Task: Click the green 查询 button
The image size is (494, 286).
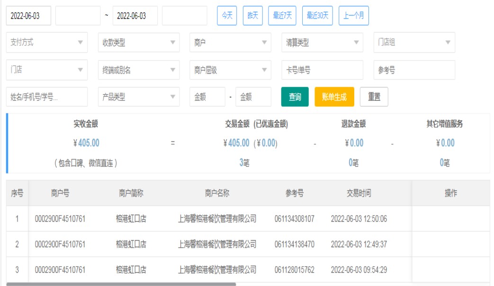Action: [295, 97]
